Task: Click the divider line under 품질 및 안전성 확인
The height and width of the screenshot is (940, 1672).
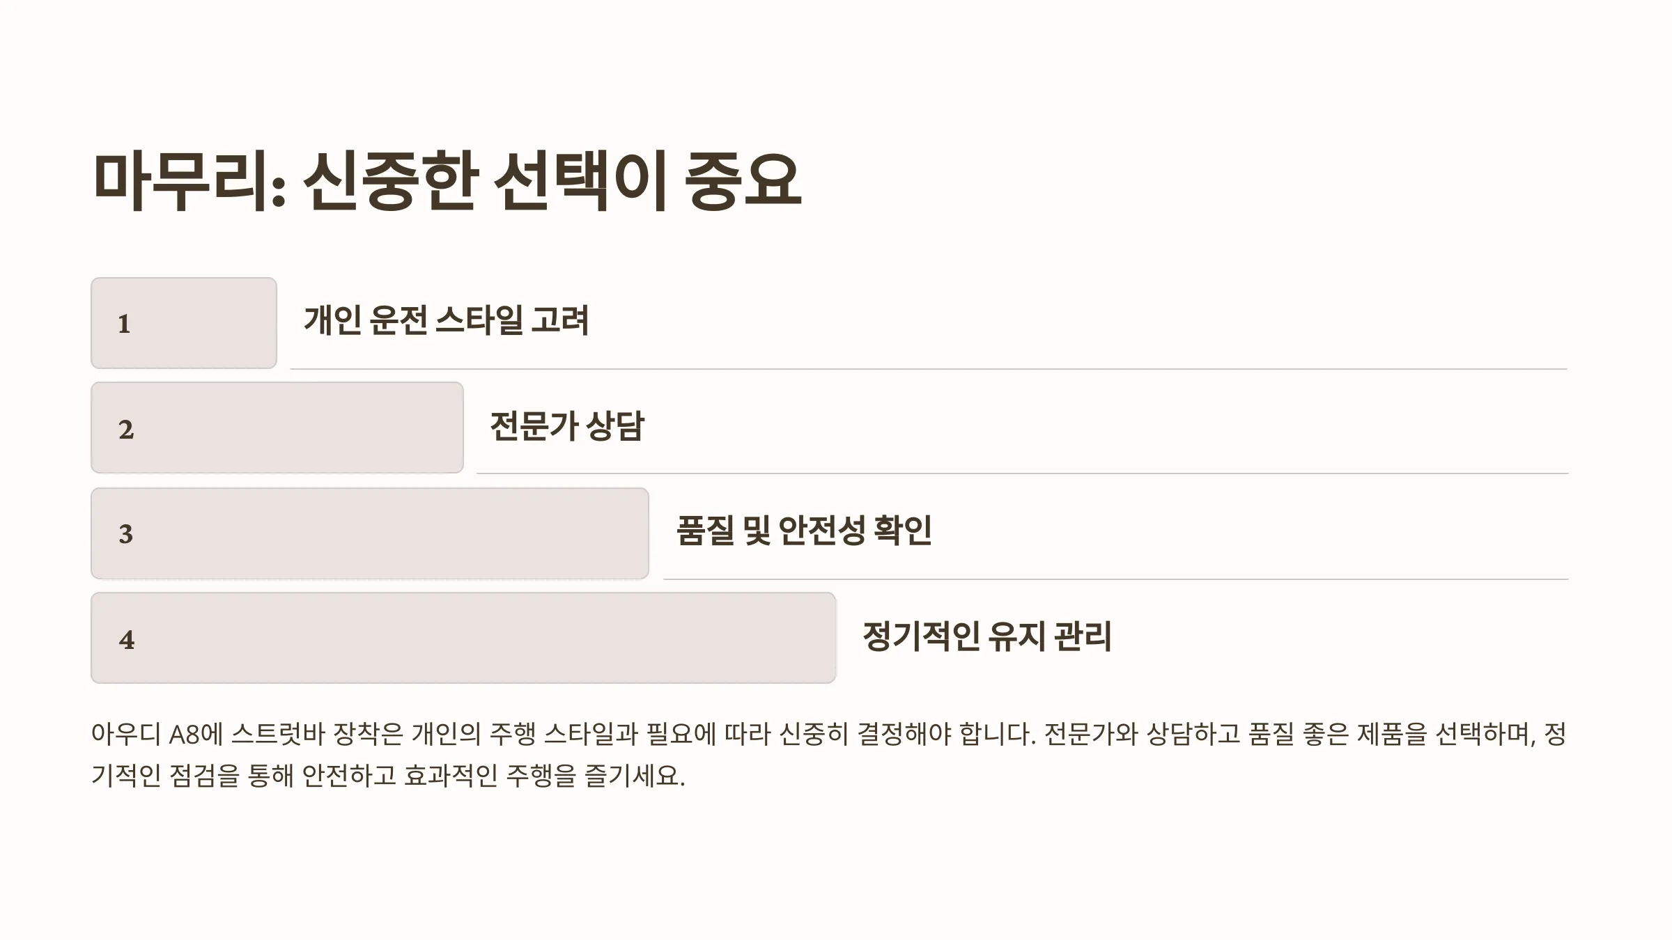Action: click(x=1115, y=579)
